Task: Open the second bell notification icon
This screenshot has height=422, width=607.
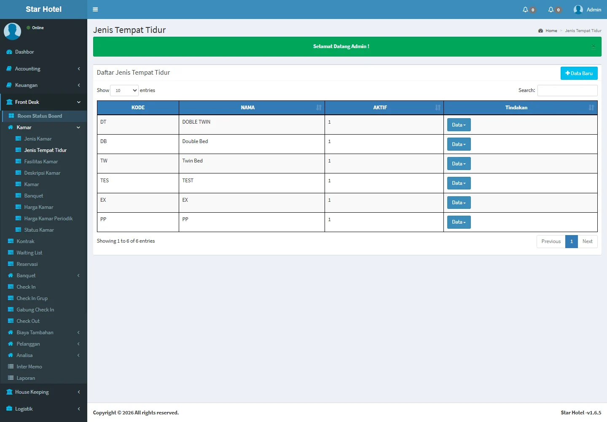Action: click(x=551, y=9)
